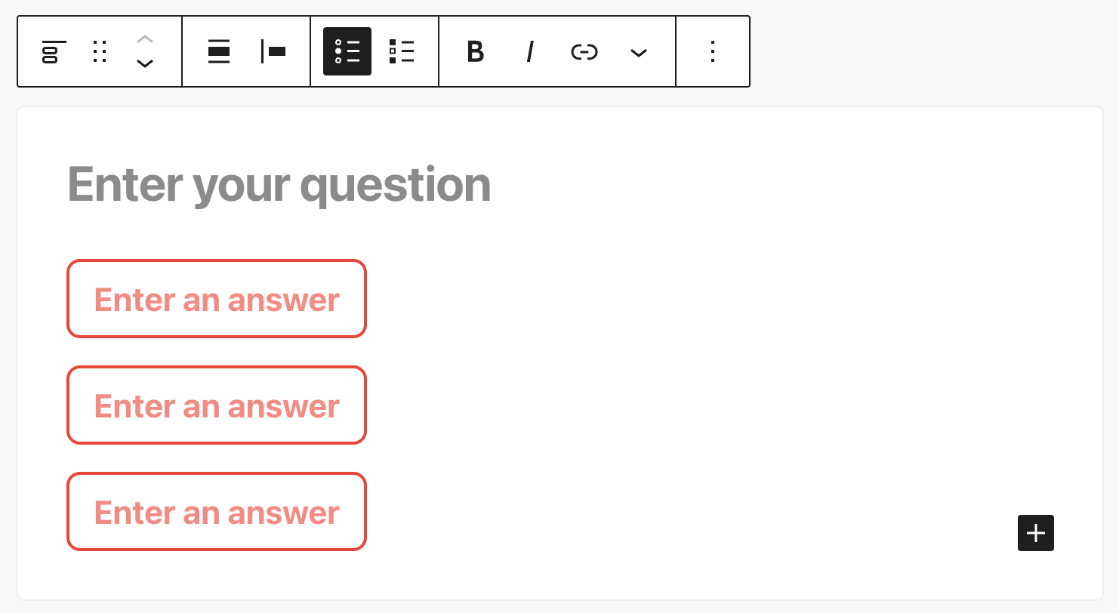Switch to the checkbox-style multiple choice icon
Image resolution: width=1119 pixels, height=613 pixels.
coord(402,51)
